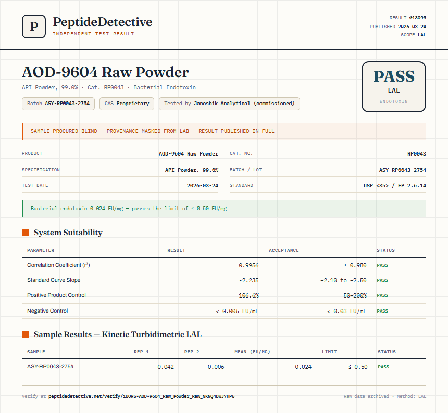
Task: Click the PARAMETER column header
Action: tap(41, 250)
